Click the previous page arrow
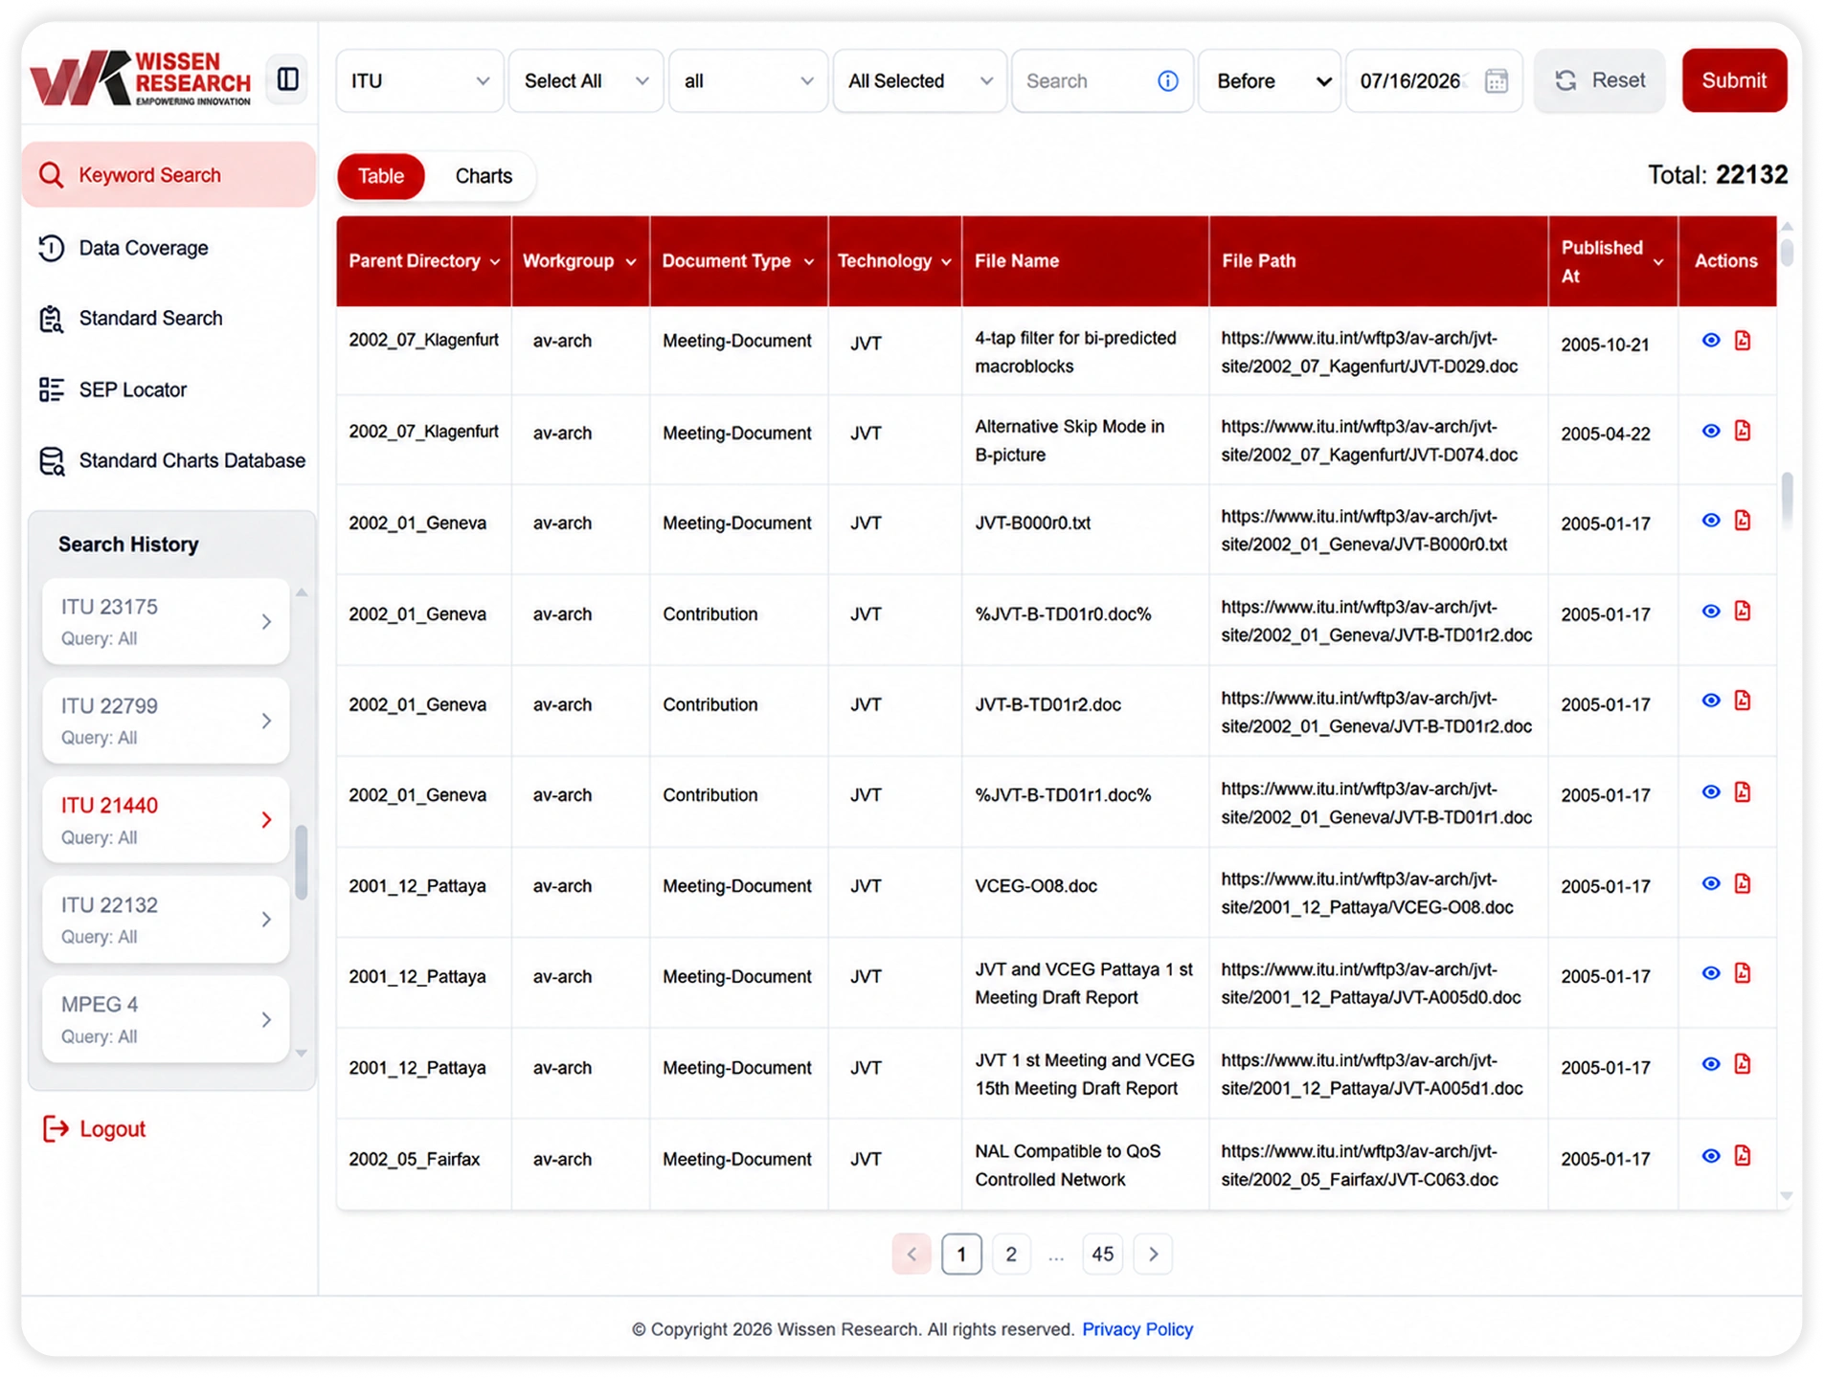Image resolution: width=1824 pixels, height=1378 pixels. 912,1255
